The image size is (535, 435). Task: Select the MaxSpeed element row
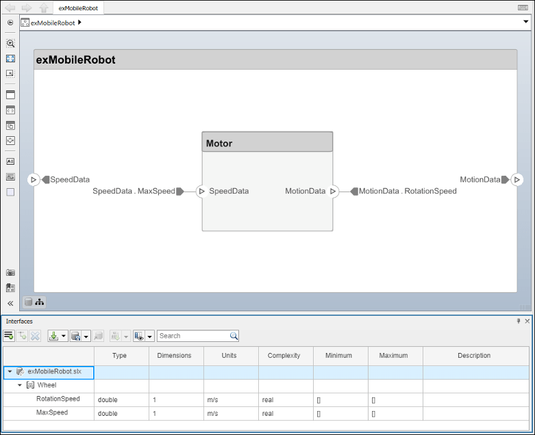tap(266, 413)
